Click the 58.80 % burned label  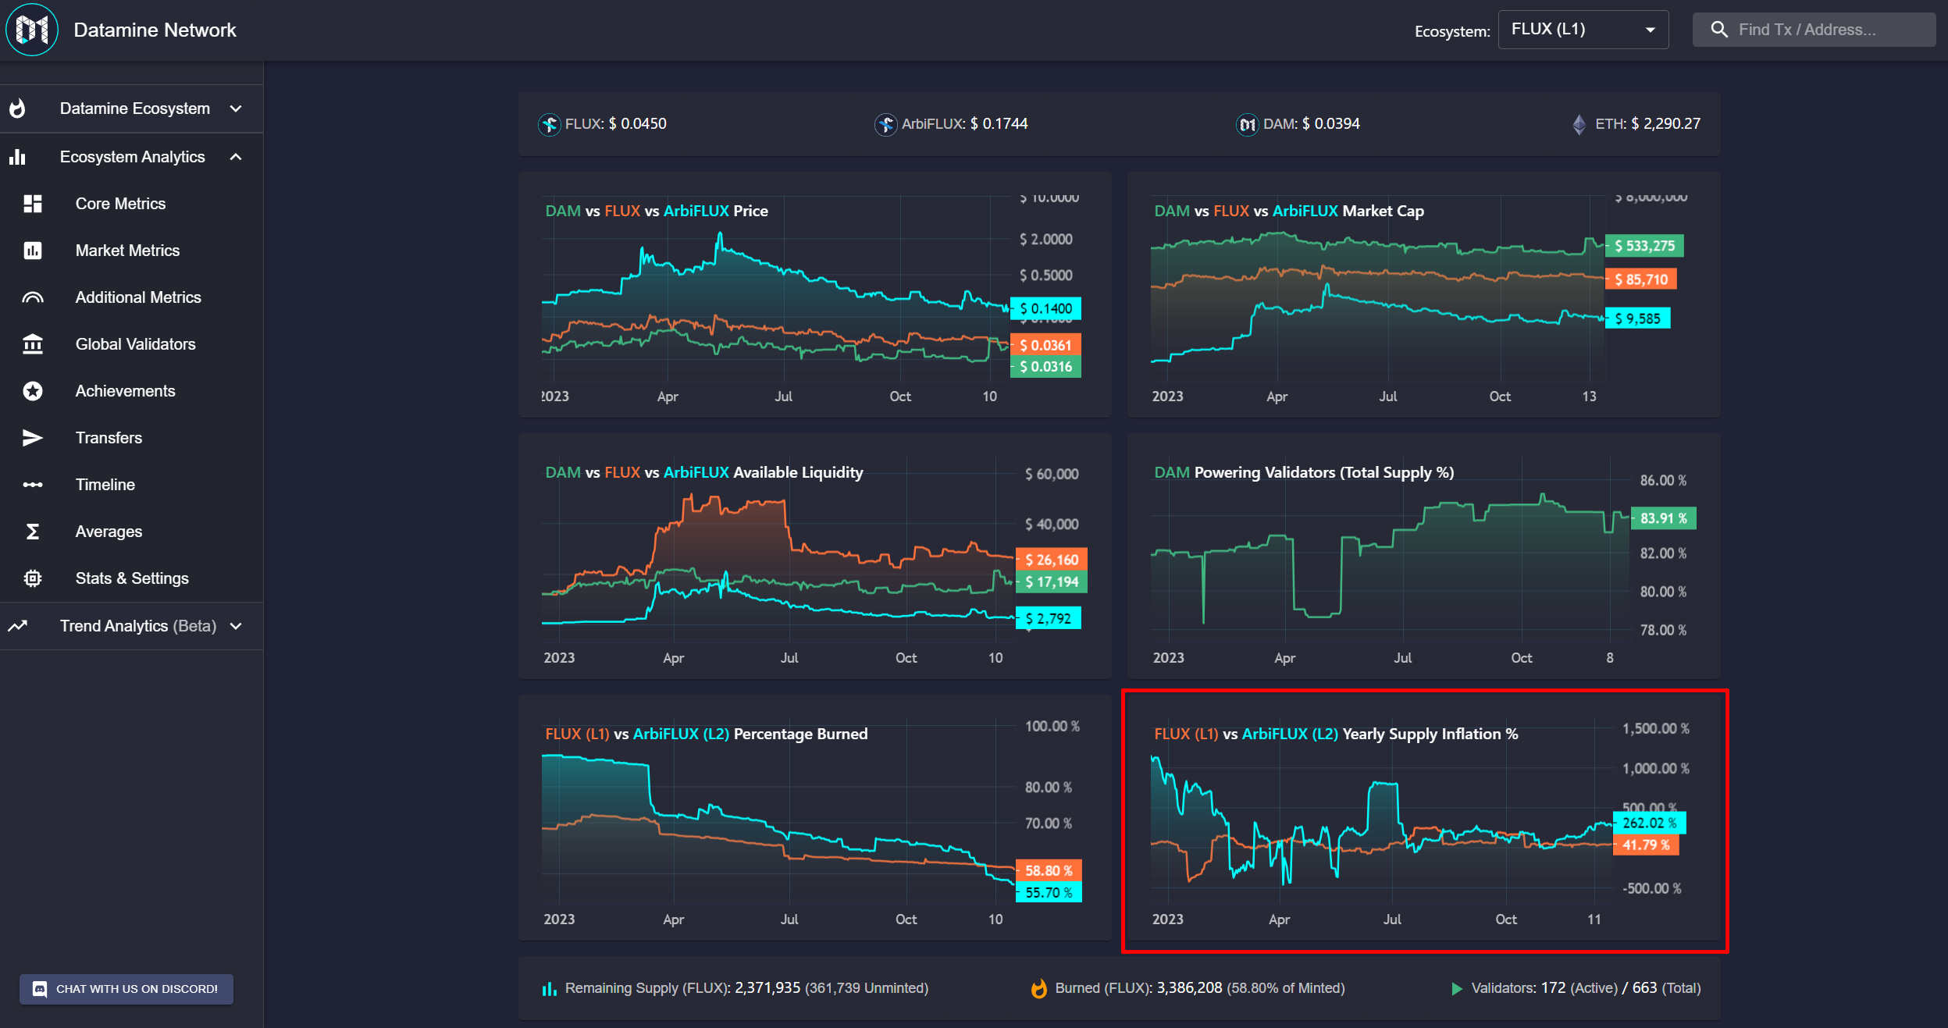1048,870
